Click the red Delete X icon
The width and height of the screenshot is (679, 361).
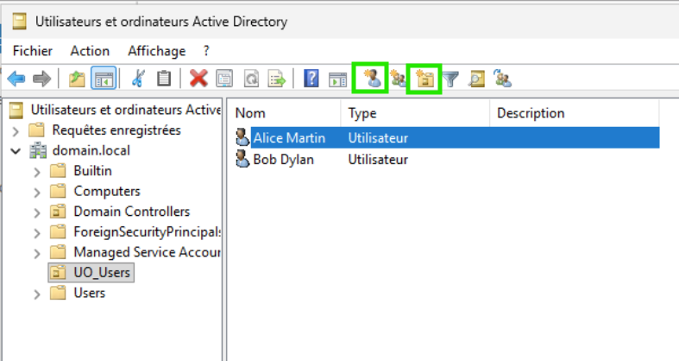coord(198,79)
